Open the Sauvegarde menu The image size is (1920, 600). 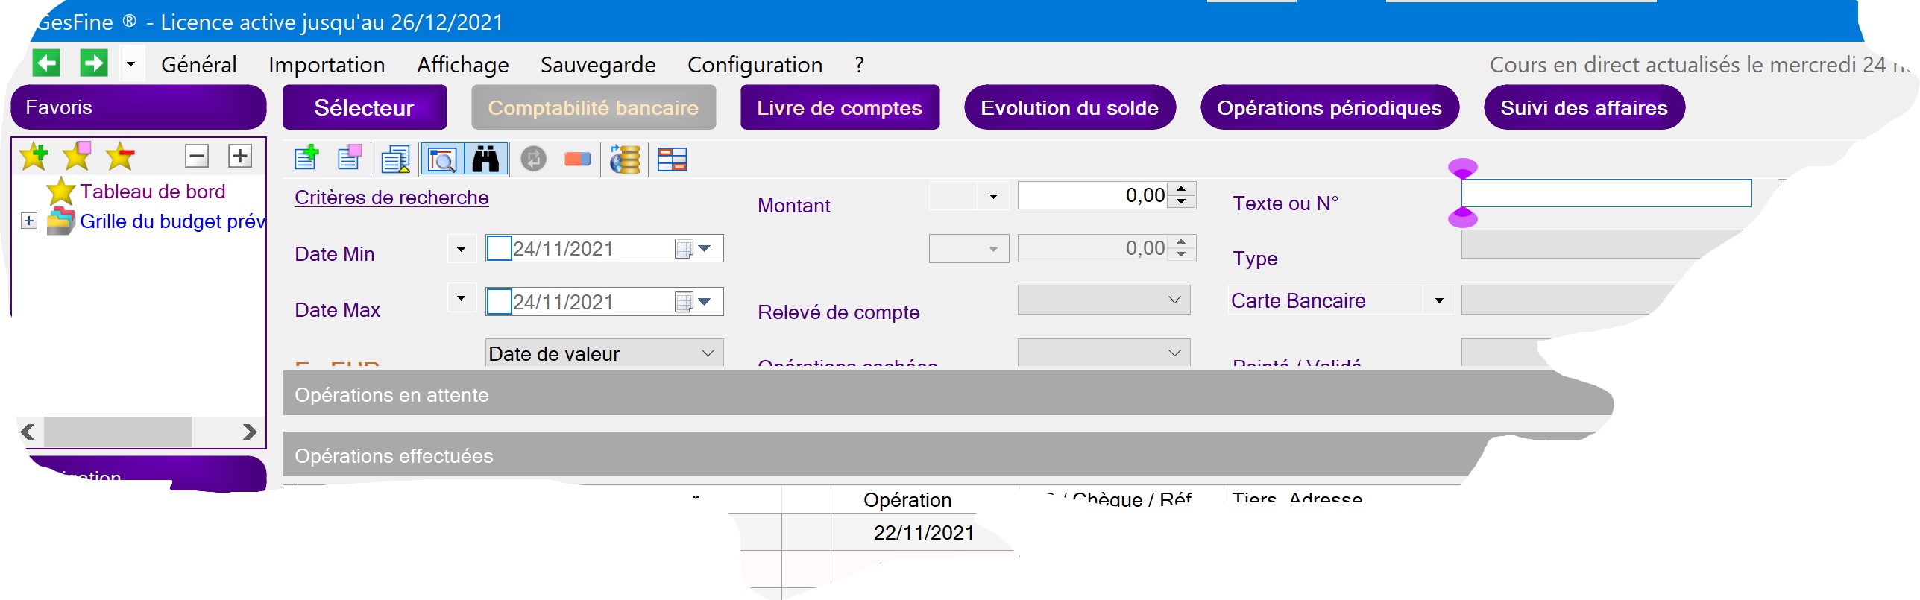(597, 65)
